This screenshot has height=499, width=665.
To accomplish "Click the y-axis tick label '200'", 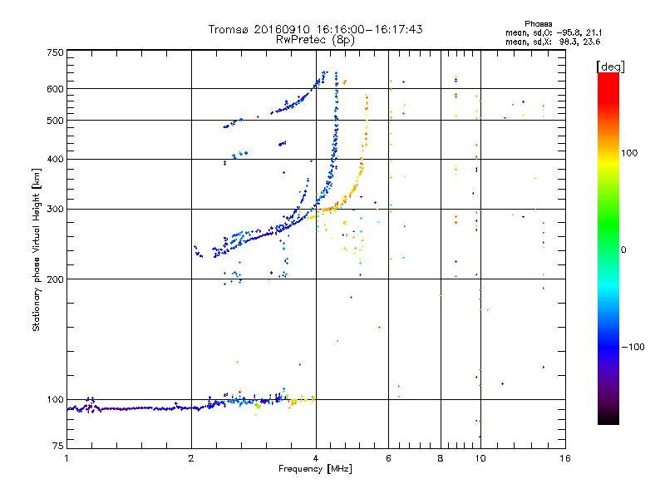I will 55,279.
